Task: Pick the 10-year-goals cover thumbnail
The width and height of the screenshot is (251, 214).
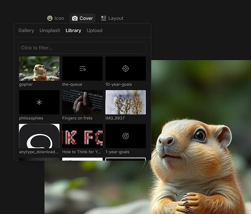Action: tap(126, 68)
